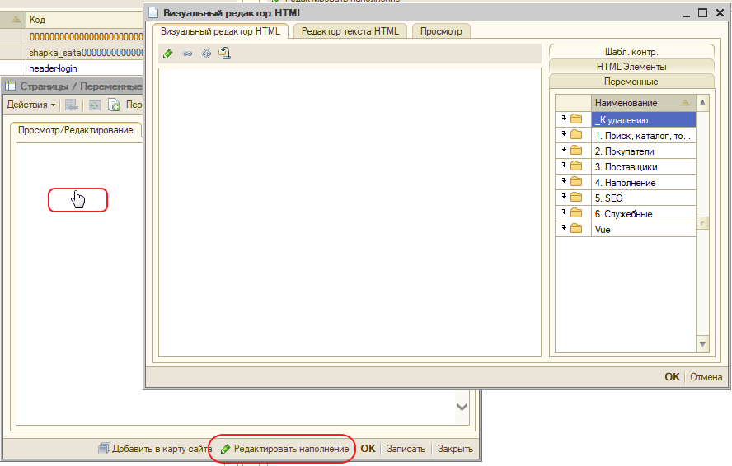Click inside the visual HTML editing area
Viewport: 732px width, 466px height.
click(350, 212)
